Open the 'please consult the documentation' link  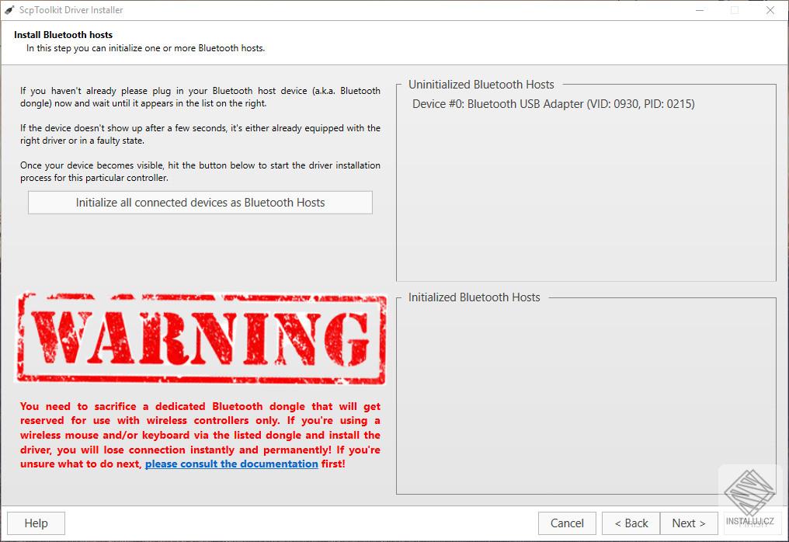[x=231, y=464]
